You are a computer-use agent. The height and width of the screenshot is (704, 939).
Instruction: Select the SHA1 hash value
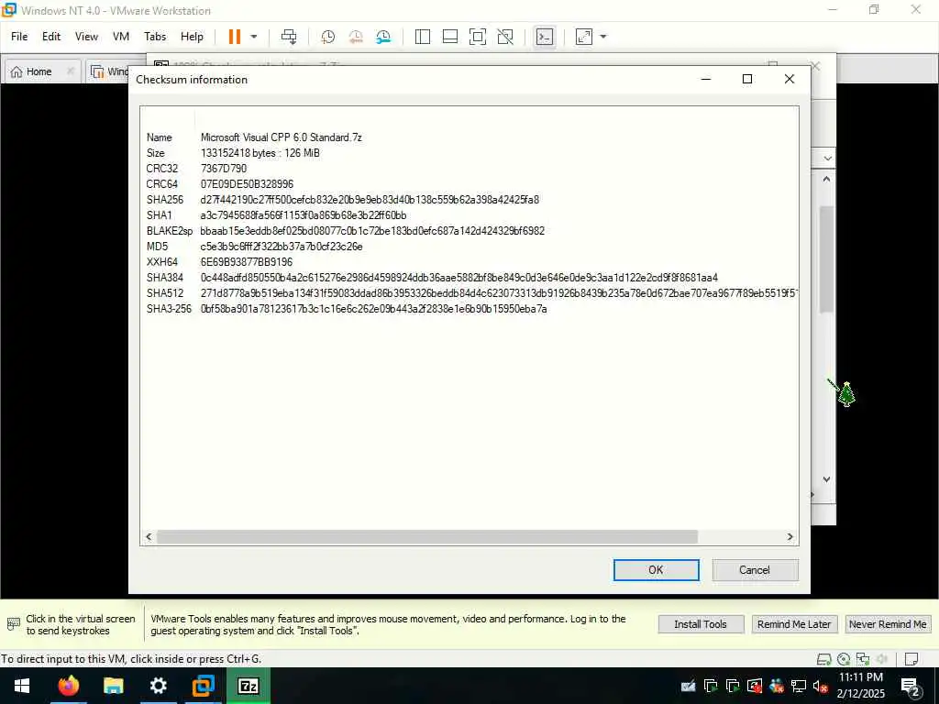pyautogui.click(x=303, y=214)
